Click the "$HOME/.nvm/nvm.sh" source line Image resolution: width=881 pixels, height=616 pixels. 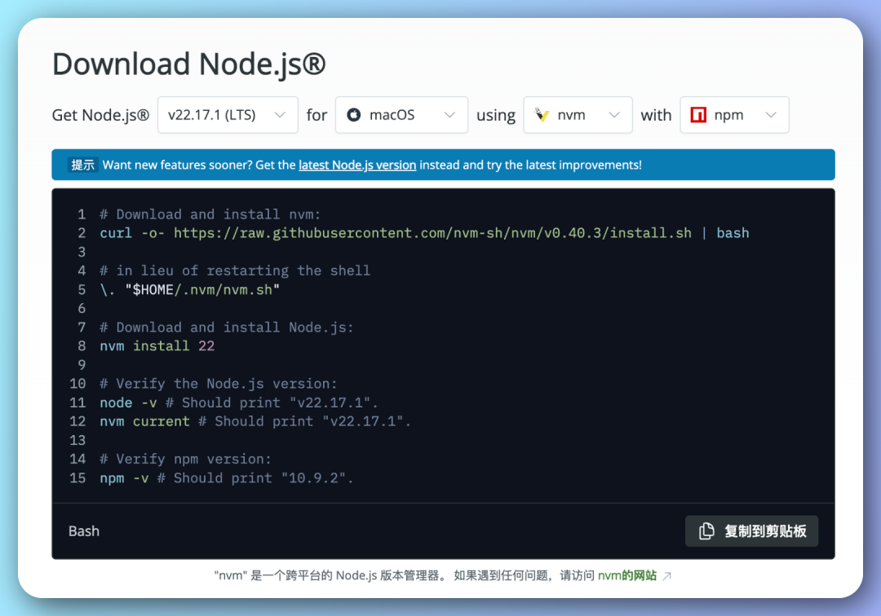click(x=190, y=289)
